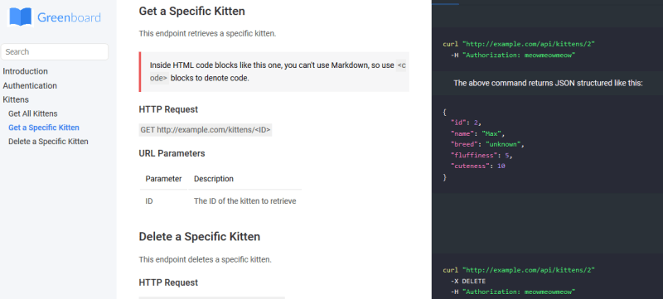Open the Introduction section link
Screen dimensions: 663x299
pos(26,71)
